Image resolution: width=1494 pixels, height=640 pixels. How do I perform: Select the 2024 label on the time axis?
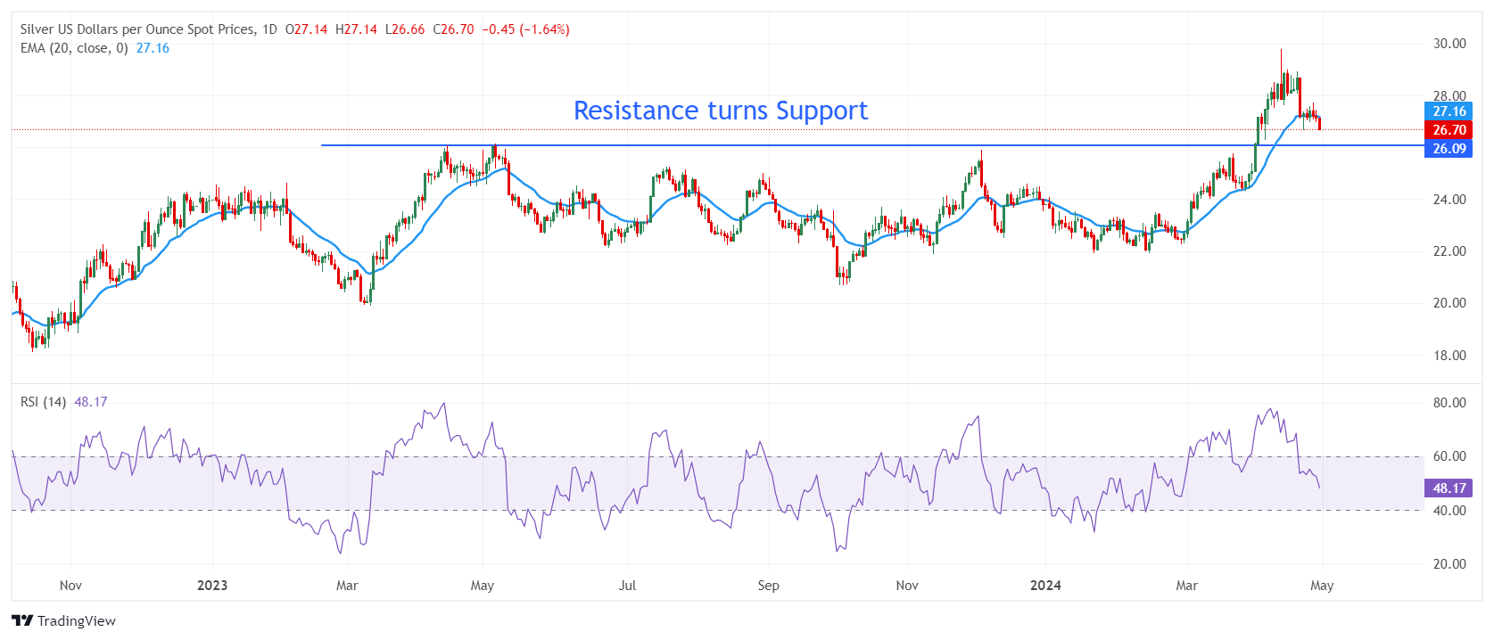[x=1045, y=586]
